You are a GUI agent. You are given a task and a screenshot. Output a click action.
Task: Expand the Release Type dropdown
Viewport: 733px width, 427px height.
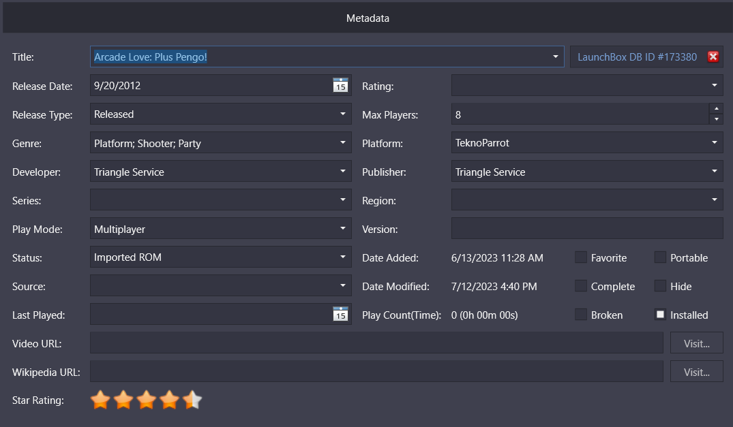pyautogui.click(x=343, y=114)
